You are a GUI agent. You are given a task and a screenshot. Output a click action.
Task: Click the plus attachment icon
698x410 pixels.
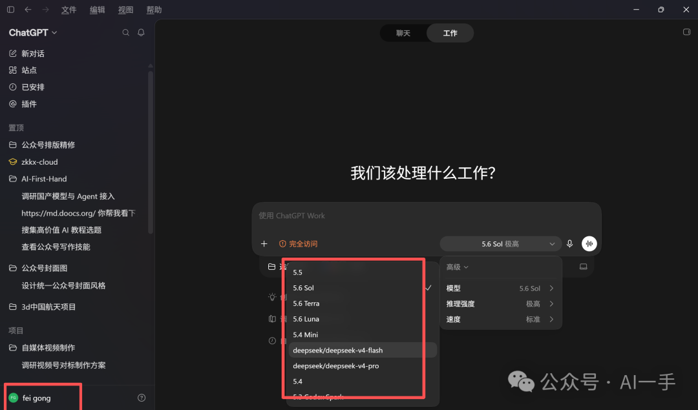coord(264,243)
